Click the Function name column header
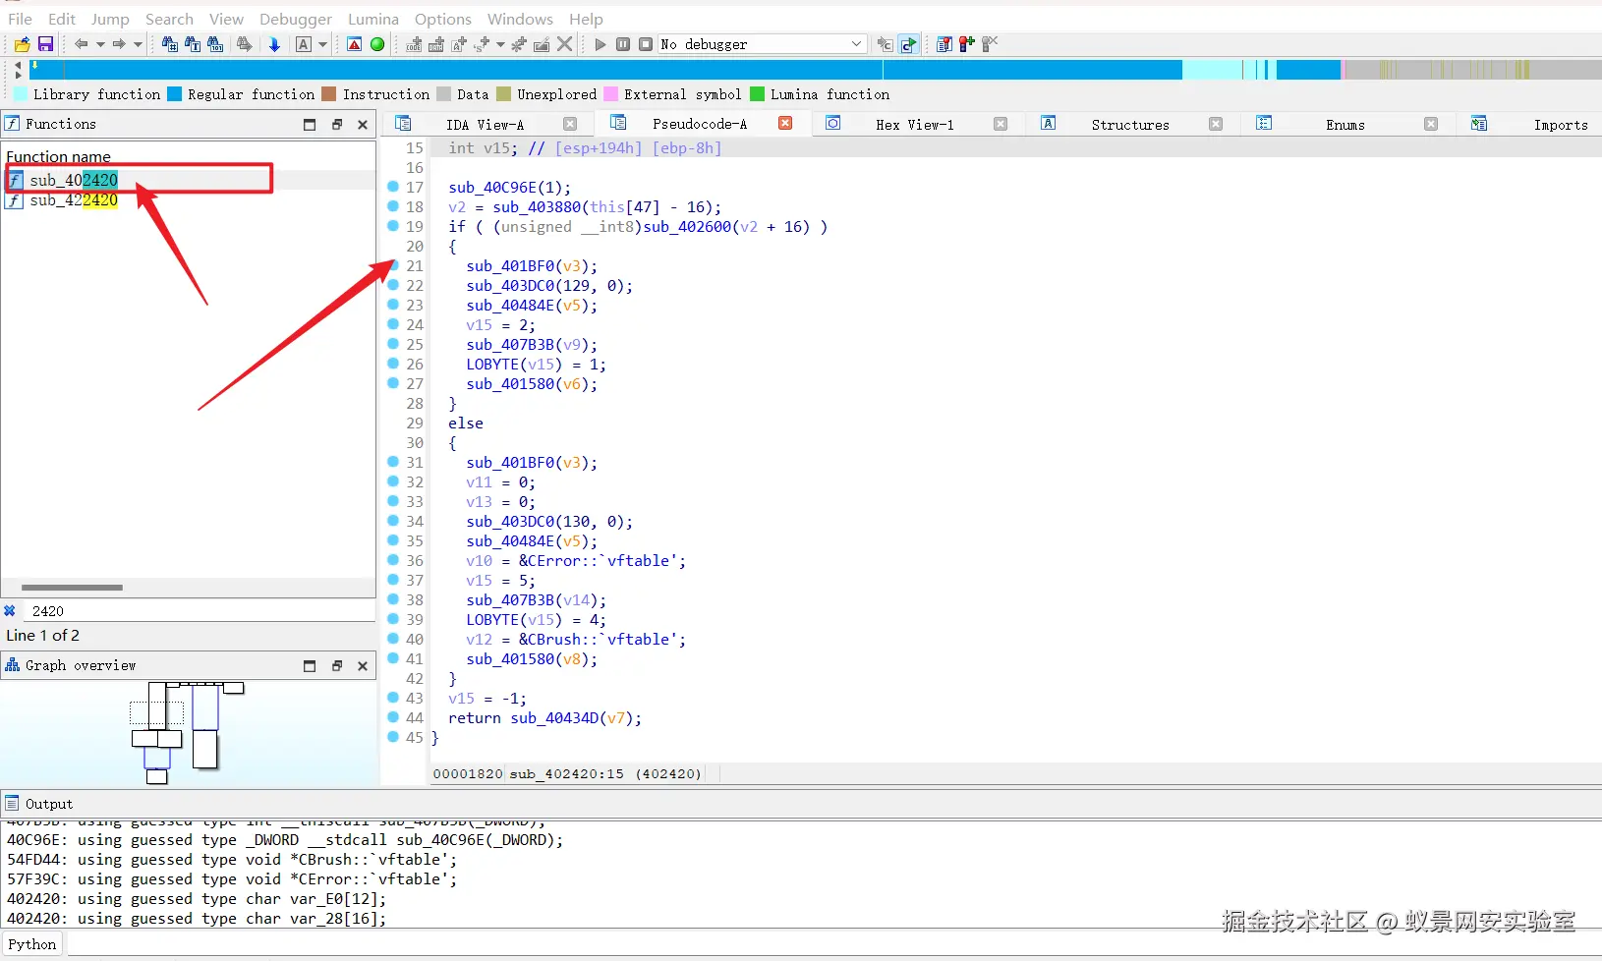Viewport: 1602px width, 961px height. pos(58,156)
